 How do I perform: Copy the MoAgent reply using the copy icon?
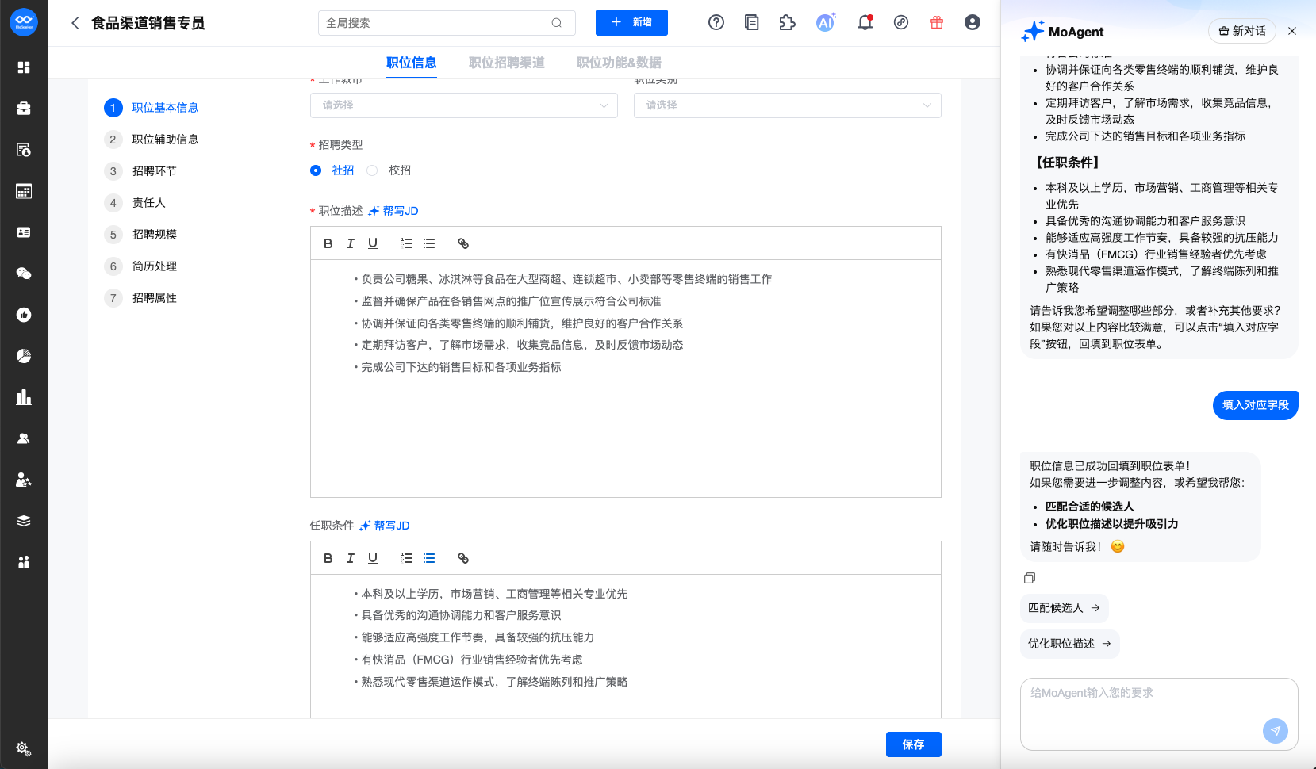pos(1030,578)
